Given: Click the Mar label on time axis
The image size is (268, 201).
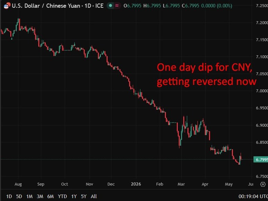Looking at the screenshot, I should (x=181, y=184).
